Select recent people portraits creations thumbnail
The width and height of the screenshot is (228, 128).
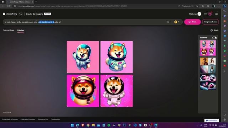(x=208, y=65)
